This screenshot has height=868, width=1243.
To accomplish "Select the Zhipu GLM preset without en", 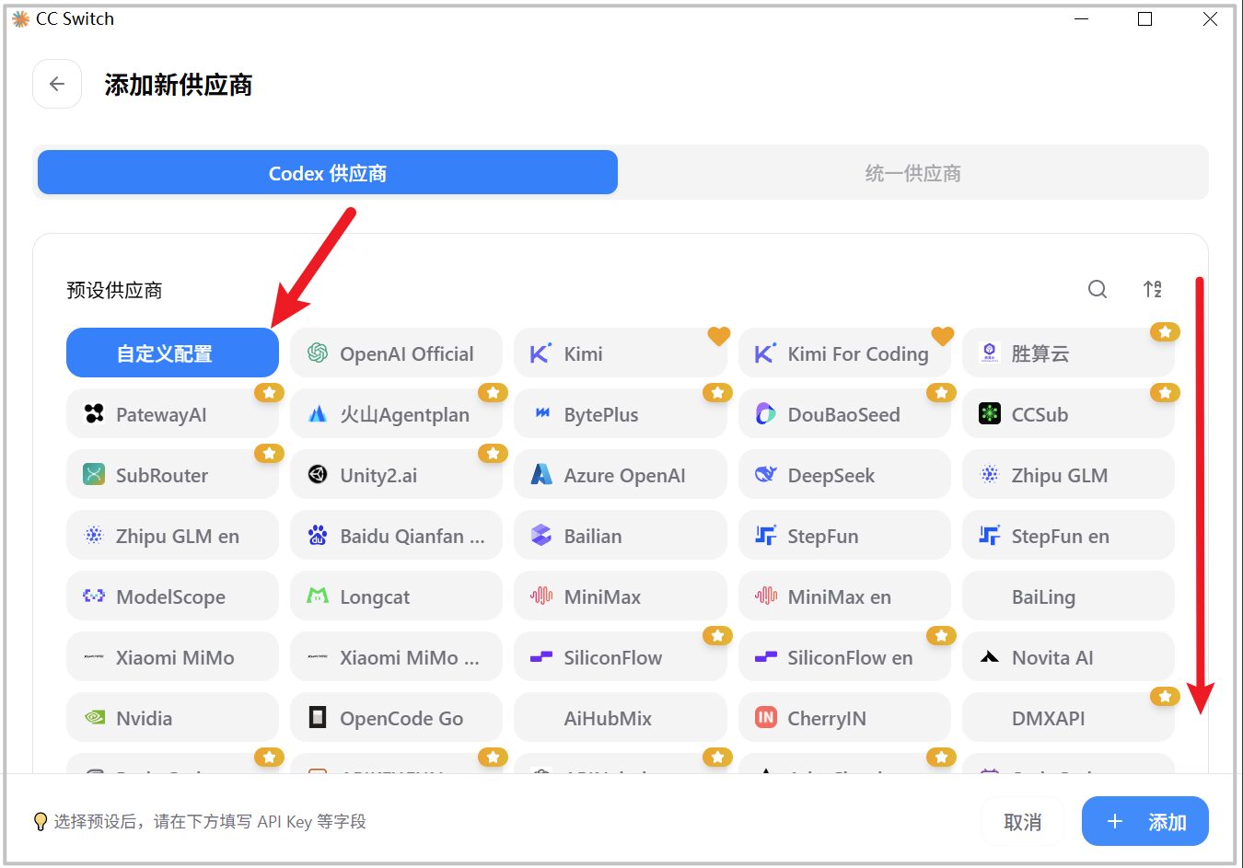I will 1068,475.
